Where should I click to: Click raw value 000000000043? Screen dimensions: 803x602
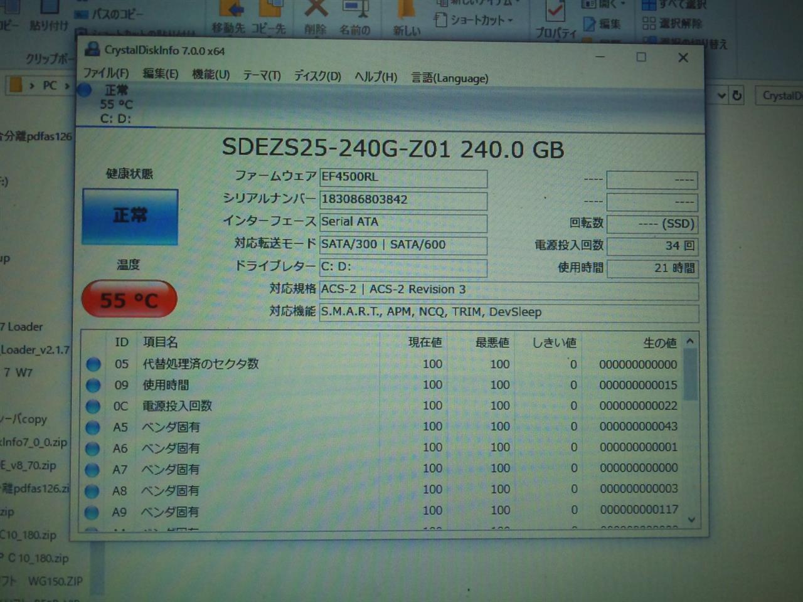tap(639, 426)
